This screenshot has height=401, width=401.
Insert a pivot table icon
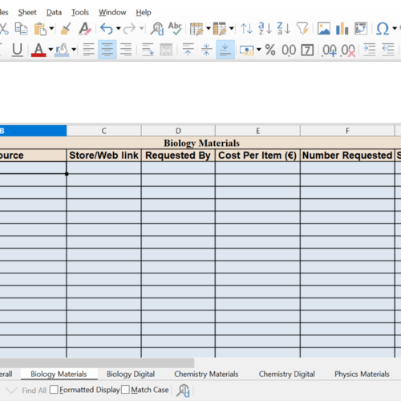click(361, 28)
